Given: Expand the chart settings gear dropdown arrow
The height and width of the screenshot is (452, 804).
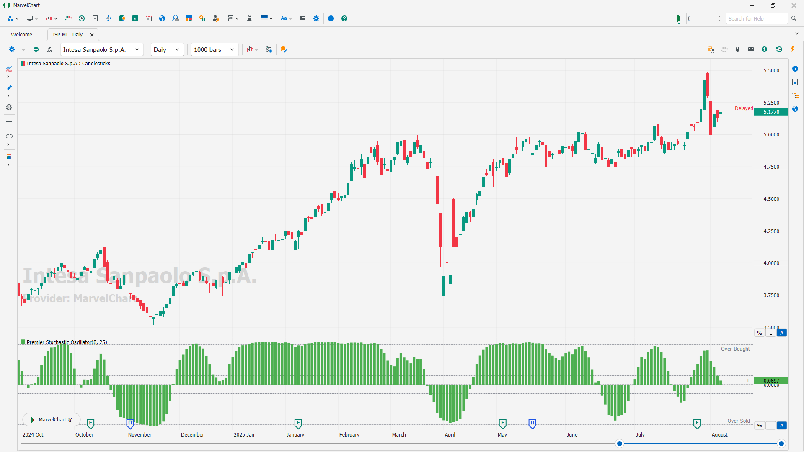Looking at the screenshot, I should [x=23, y=49].
